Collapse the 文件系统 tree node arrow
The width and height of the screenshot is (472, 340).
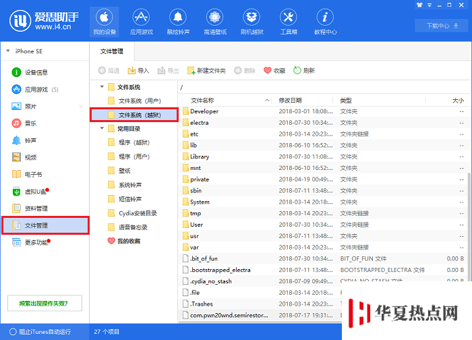102,87
